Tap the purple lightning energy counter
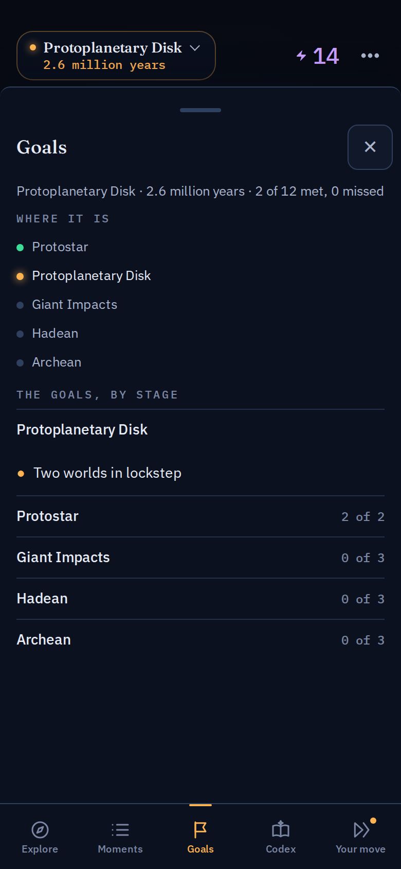This screenshot has height=869, width=401. click(318, 56)
